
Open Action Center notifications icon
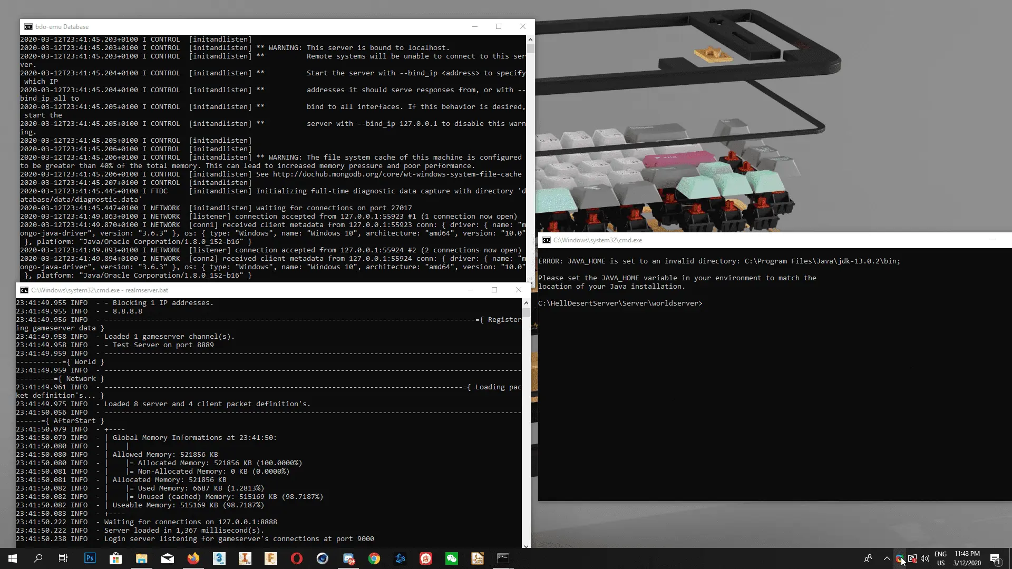point(995,558)
